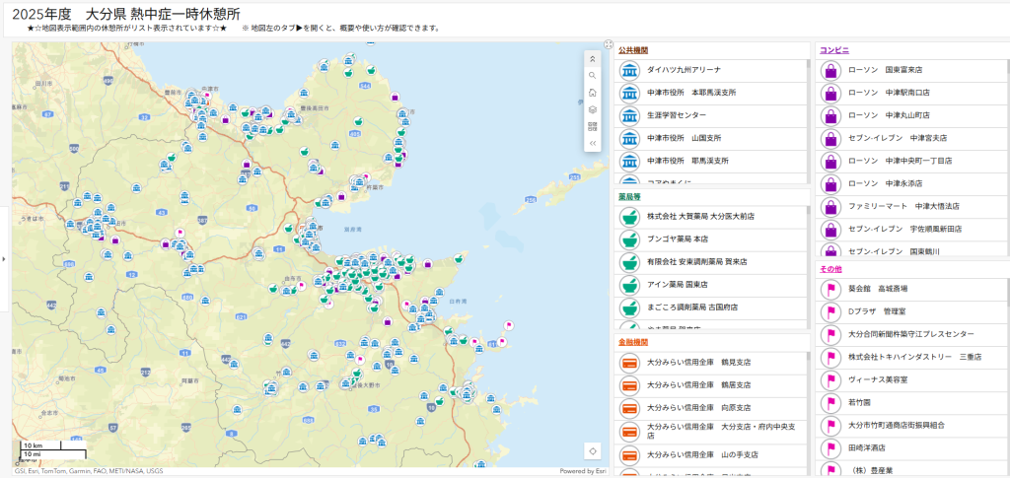
Task: Click bank icon beside ダイハツ九州アリーナ
Action: point(629,70)
